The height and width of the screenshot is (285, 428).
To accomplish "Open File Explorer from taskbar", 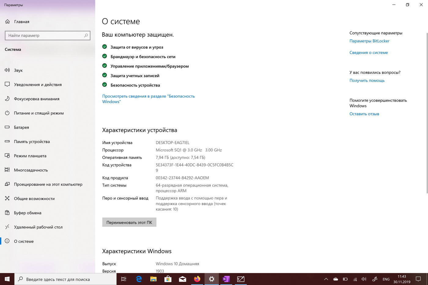I will 153,279.
